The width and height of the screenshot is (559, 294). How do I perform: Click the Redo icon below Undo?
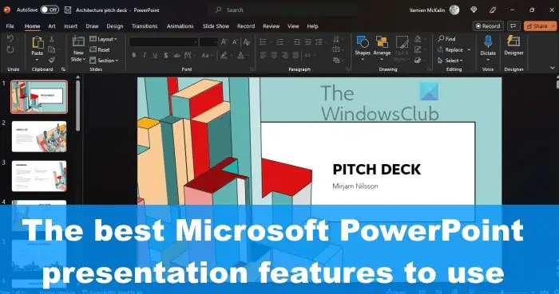[10, 49]
